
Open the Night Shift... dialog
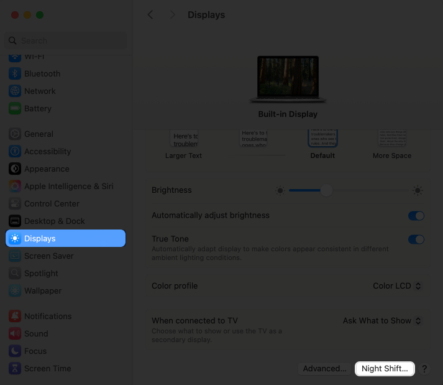coord(385,369)
